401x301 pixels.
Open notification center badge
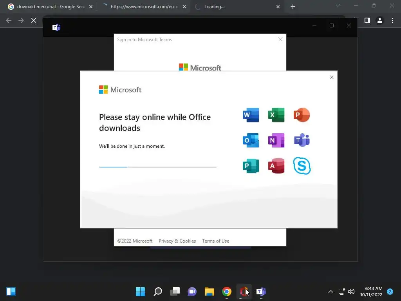pyautogui.click(x=390, y=292)
